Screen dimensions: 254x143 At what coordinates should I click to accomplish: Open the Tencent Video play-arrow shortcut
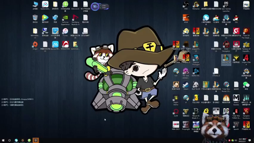pos(45,19)
